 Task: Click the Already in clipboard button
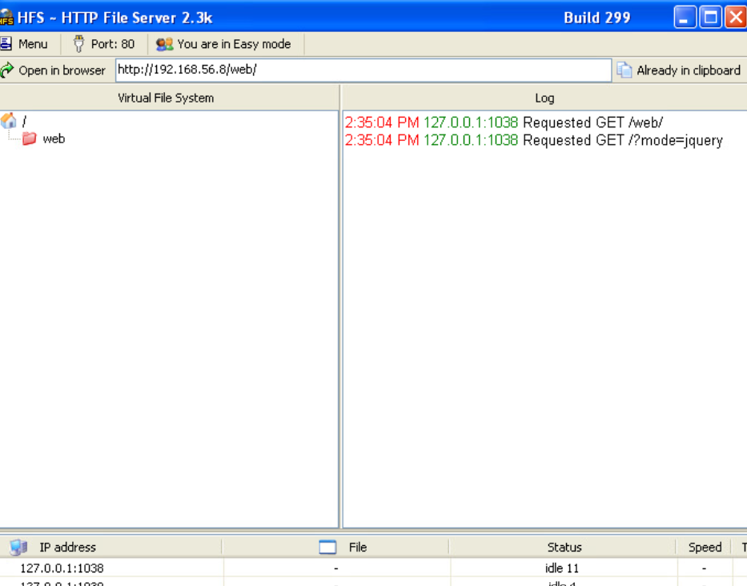(x=680, y=70)
